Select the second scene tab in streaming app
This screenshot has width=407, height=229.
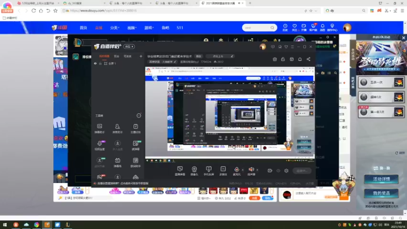click(117, 56)
